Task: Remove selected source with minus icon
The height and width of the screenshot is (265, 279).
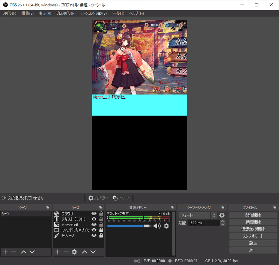Action: 66,252
